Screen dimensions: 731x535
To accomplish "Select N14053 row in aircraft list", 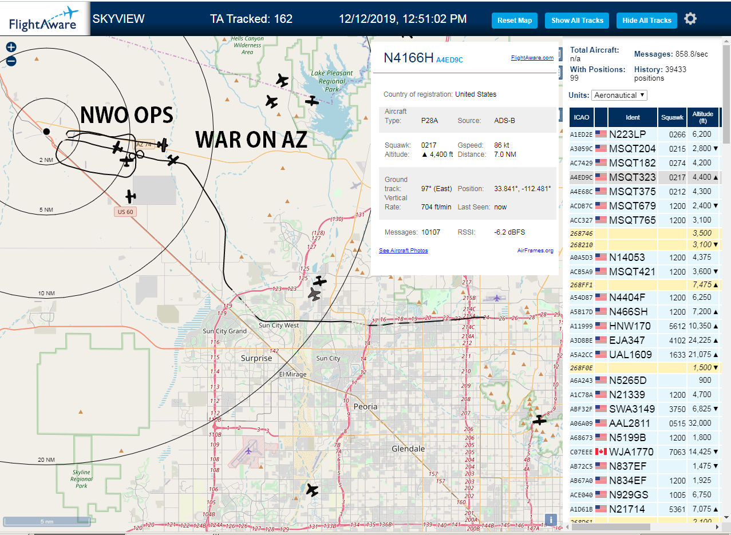I will (x=645, y=257).
